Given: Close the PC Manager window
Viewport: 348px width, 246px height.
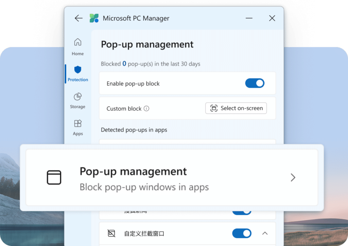Looking at the screenshot, I should pyautogui.click(x=272, y=18).
